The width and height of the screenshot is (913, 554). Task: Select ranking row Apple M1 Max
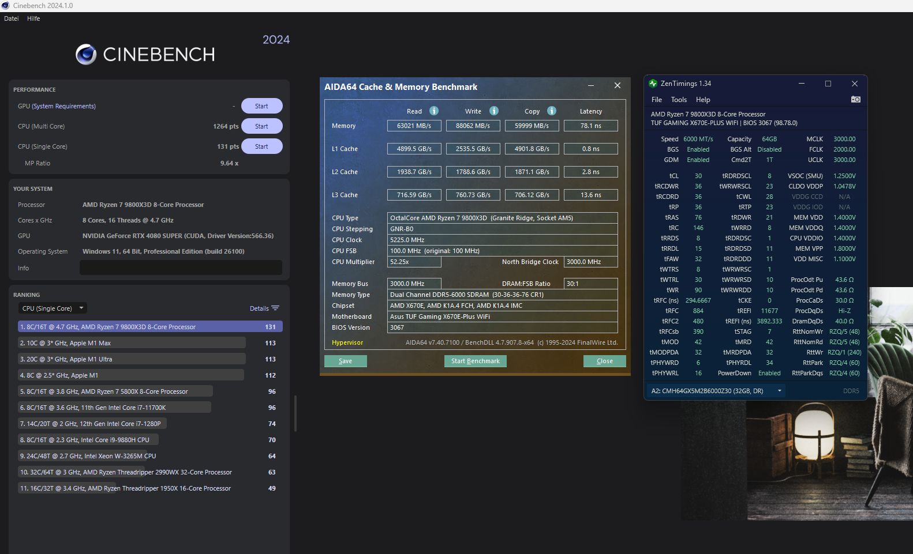pyautogui.click(x=150, y=343)
